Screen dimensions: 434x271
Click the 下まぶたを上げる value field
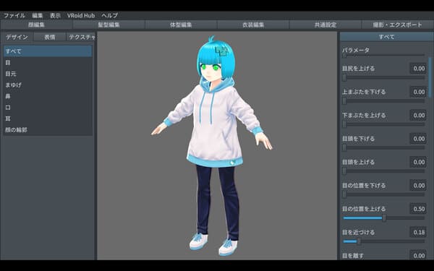coord(418,115)
